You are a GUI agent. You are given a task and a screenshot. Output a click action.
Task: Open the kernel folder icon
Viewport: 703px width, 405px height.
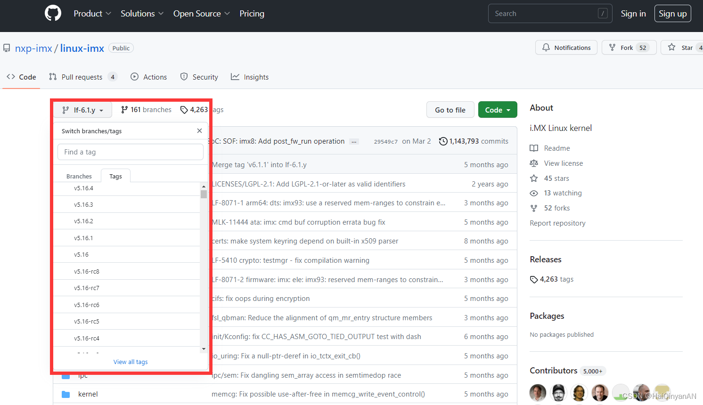coord(66,394)
